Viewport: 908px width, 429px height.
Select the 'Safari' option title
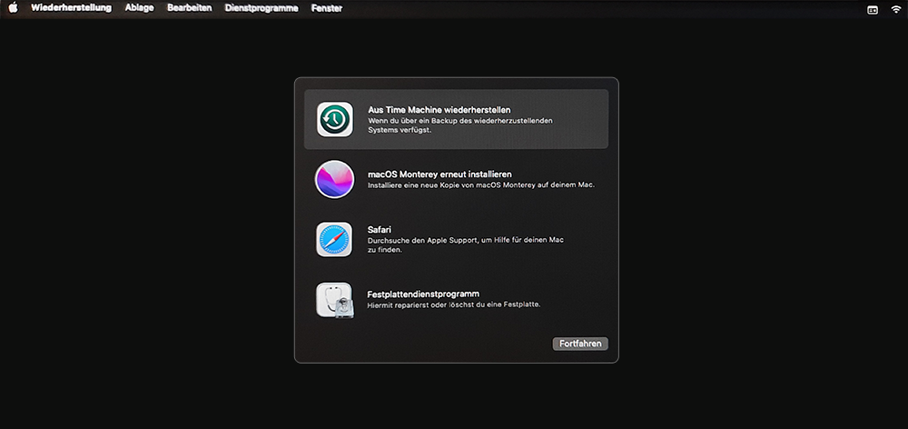pyautogui.click(x=380, y=230)
